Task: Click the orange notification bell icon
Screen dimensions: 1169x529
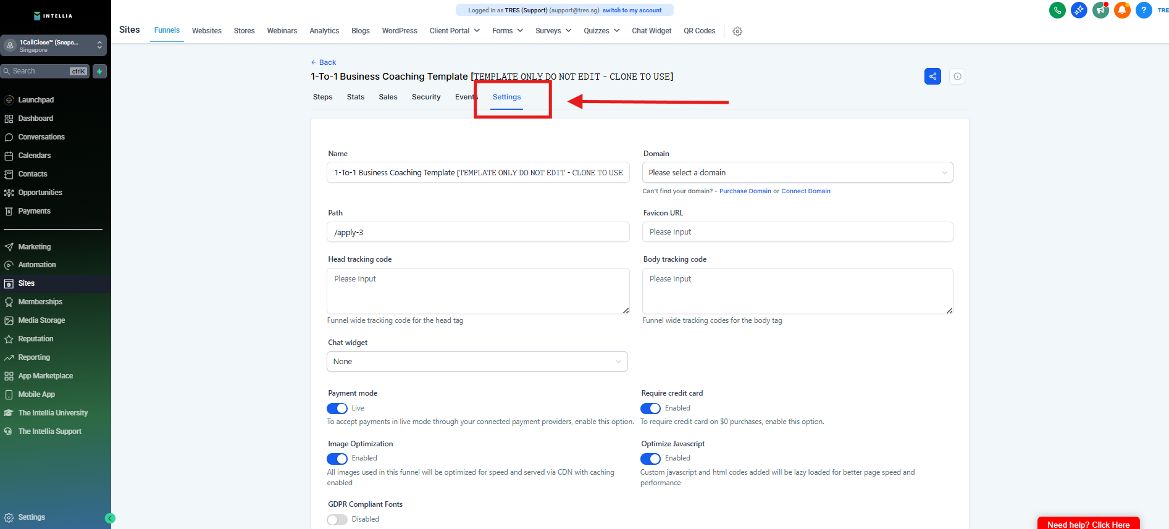Action: pyautogui.click(x=1122, y=10)
